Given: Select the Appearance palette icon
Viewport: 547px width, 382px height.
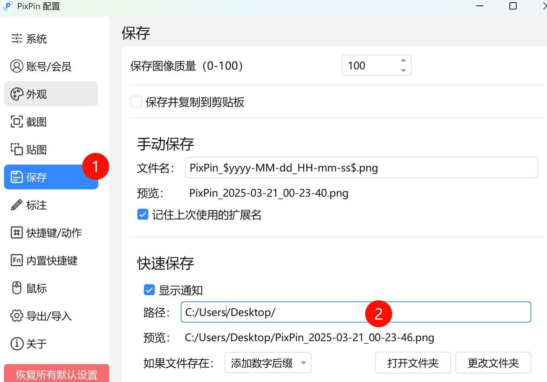Looking at the screenshot, I should [x=16, y=94].
